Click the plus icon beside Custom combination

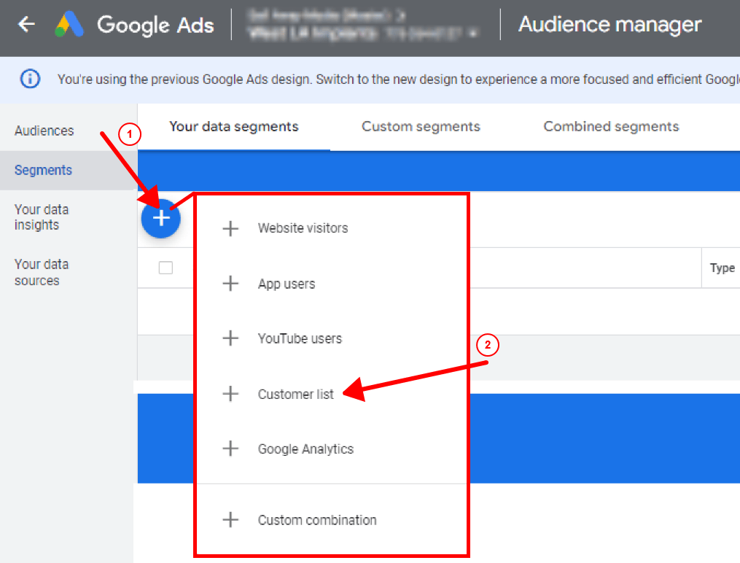pos(230,520)
